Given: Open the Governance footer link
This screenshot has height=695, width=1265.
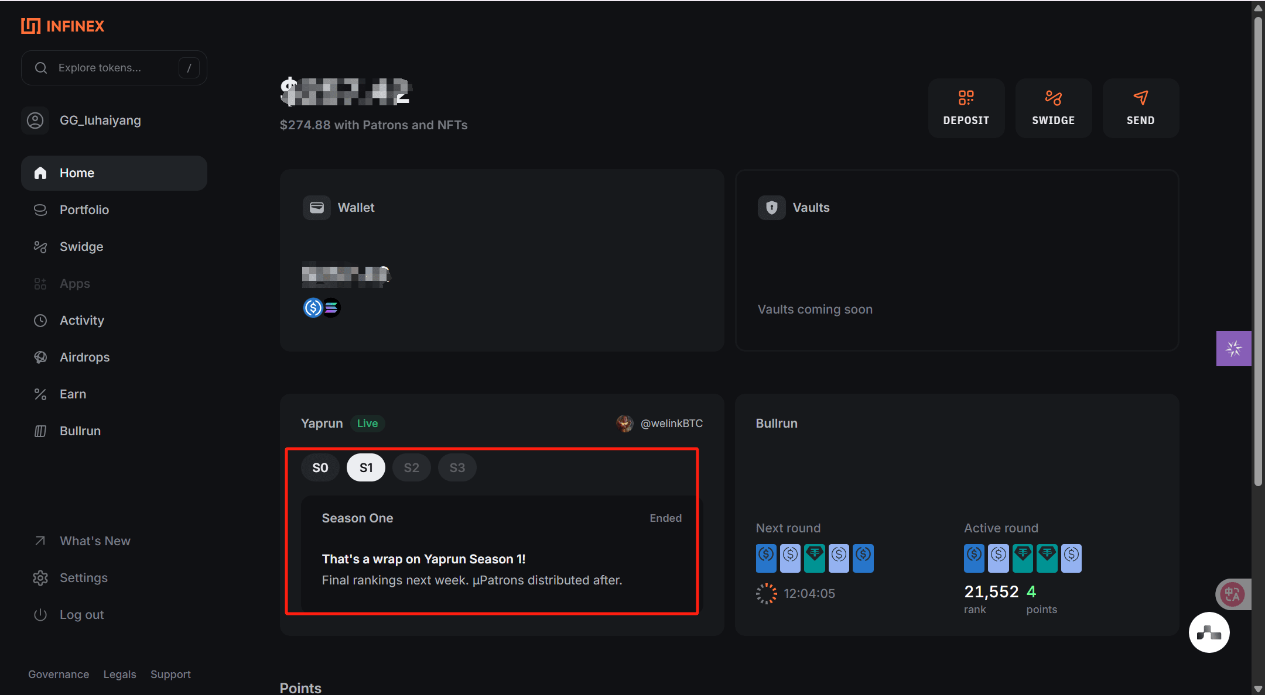Looking at the screenshot, I should click(59, 675).
